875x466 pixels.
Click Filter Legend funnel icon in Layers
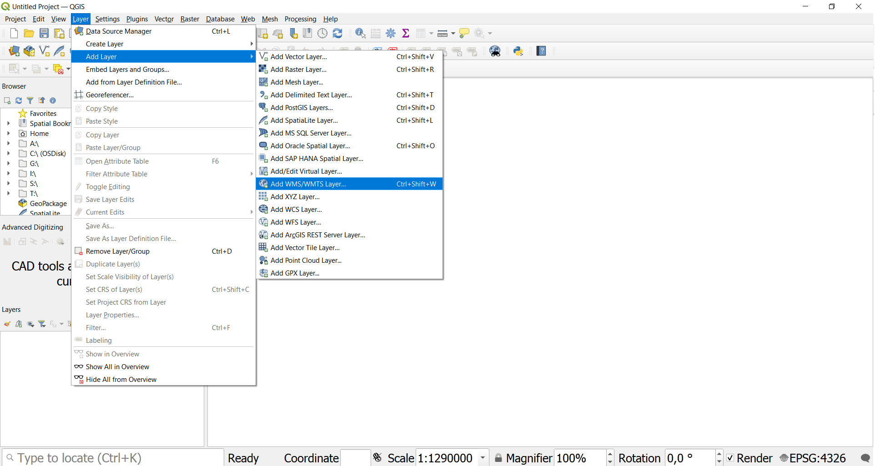(42, 324)
